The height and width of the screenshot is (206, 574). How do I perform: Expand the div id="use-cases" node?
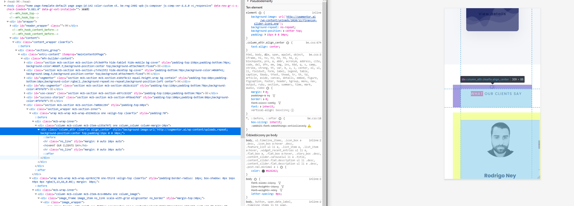tap(25, 93)
